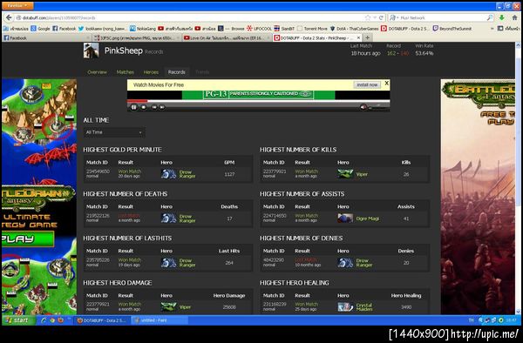Viewport: 523px width, 343px height.
Task: Open match 231168239 in Hero Healing
Action: [x=275, y=304]
